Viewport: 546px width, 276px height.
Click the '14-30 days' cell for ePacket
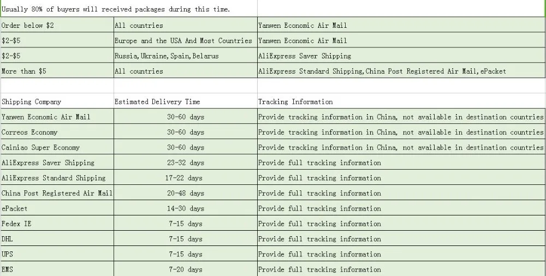[186, 208]
